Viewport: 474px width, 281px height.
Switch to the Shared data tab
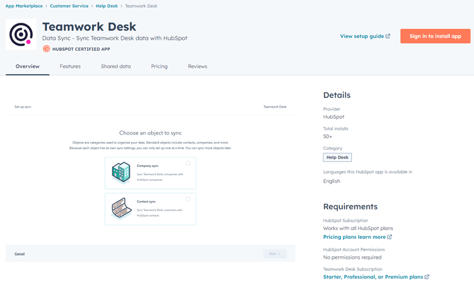tap(116, 66)
